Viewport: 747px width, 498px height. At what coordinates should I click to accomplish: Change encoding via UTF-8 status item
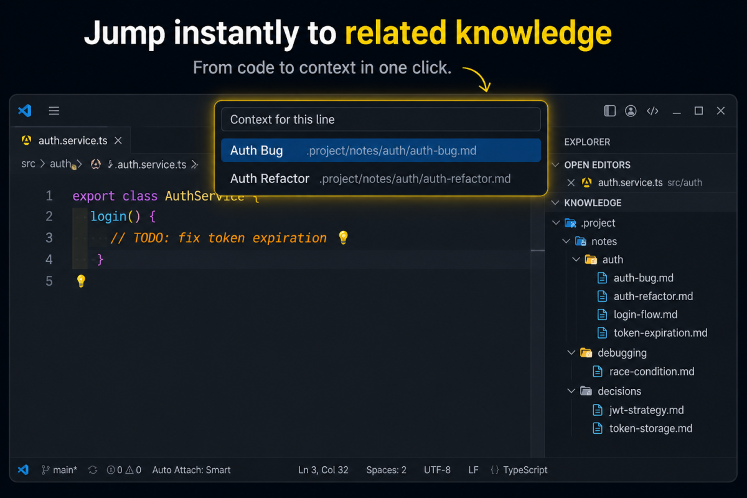437,470
